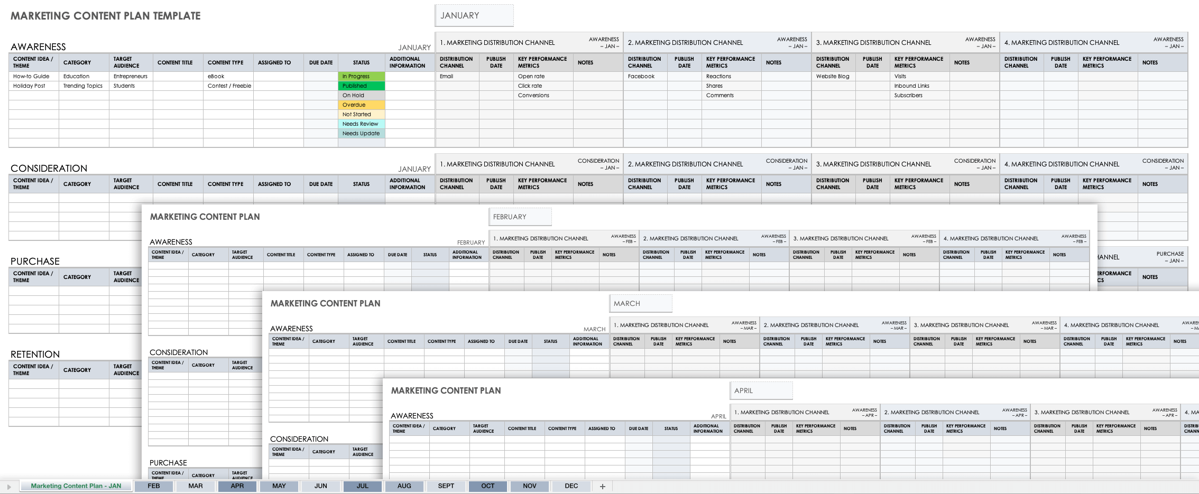Open the JUL sheet tab
The height and width of the screenshot is (494, 1199).
363,486
